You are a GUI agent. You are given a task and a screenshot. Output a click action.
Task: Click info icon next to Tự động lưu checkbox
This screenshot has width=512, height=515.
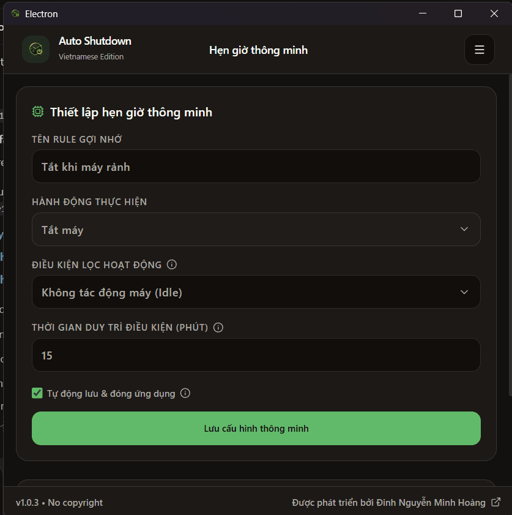pyautogui.click(x=185, y=393)
